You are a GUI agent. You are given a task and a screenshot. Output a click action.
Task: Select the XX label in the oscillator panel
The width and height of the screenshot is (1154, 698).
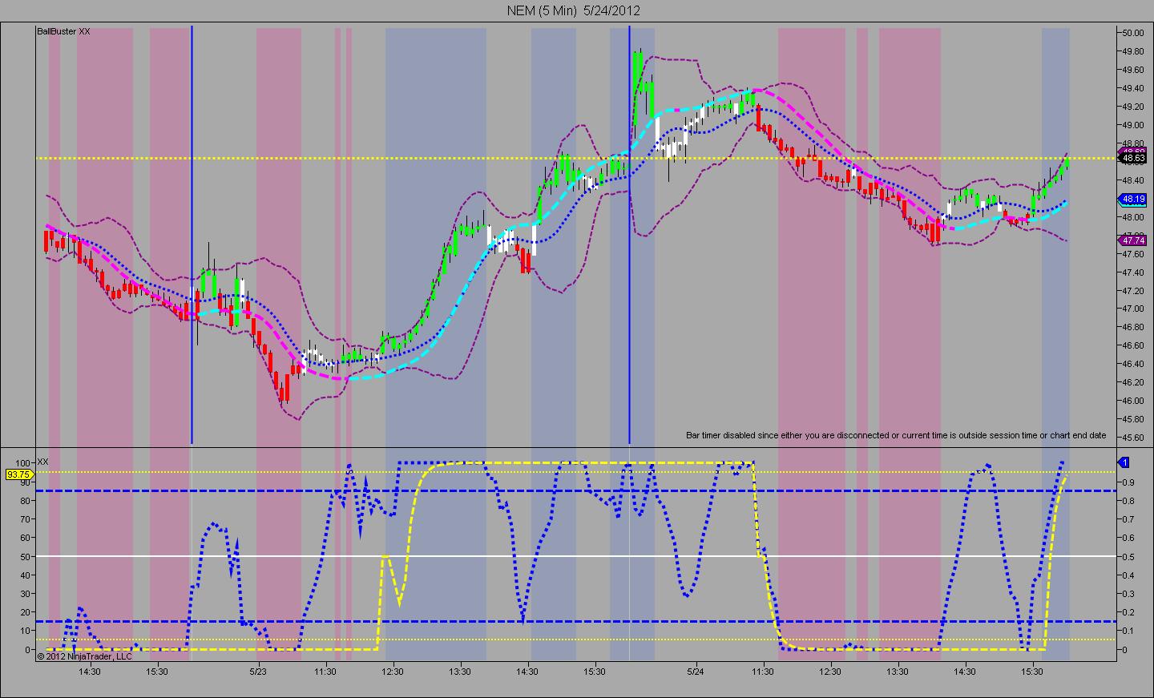[43, 462]
